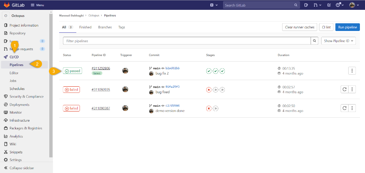
Task: Retry pipeline #311092035
Action: coord(344,89)
